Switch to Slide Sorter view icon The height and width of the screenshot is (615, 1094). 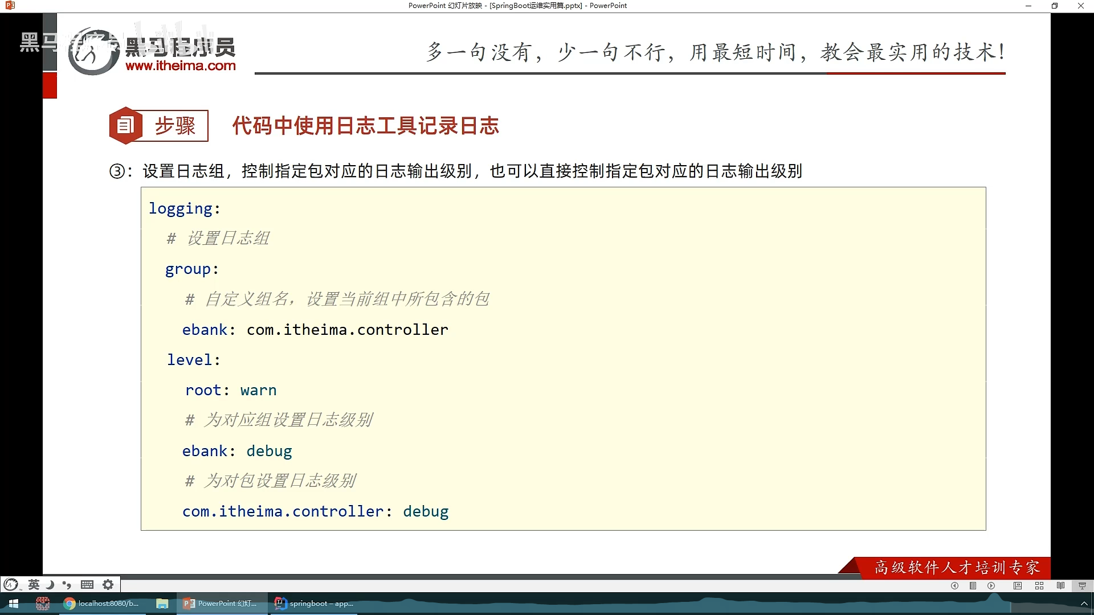click(1039, 585)
